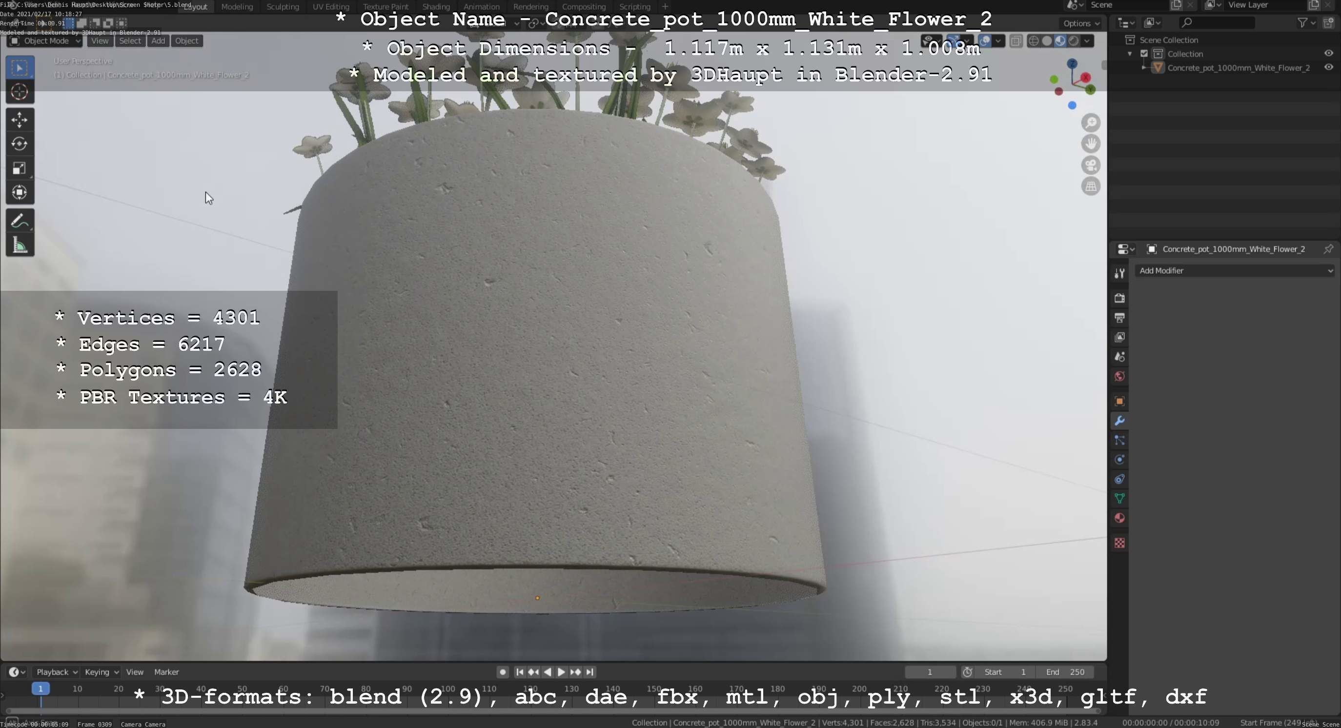Open the Scene properties tab
1341x728 pixels.
click(1119, 357)
